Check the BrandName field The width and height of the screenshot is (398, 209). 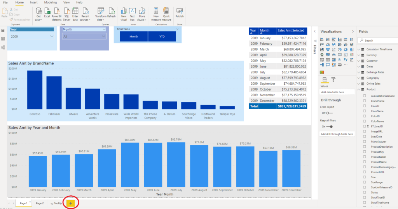365,101
